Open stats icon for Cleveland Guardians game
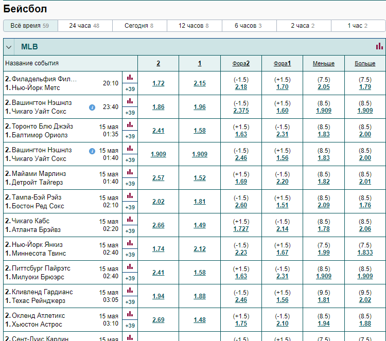Viewport: 386px width, 341px height. pyautogui.click(x=130, y=290)
